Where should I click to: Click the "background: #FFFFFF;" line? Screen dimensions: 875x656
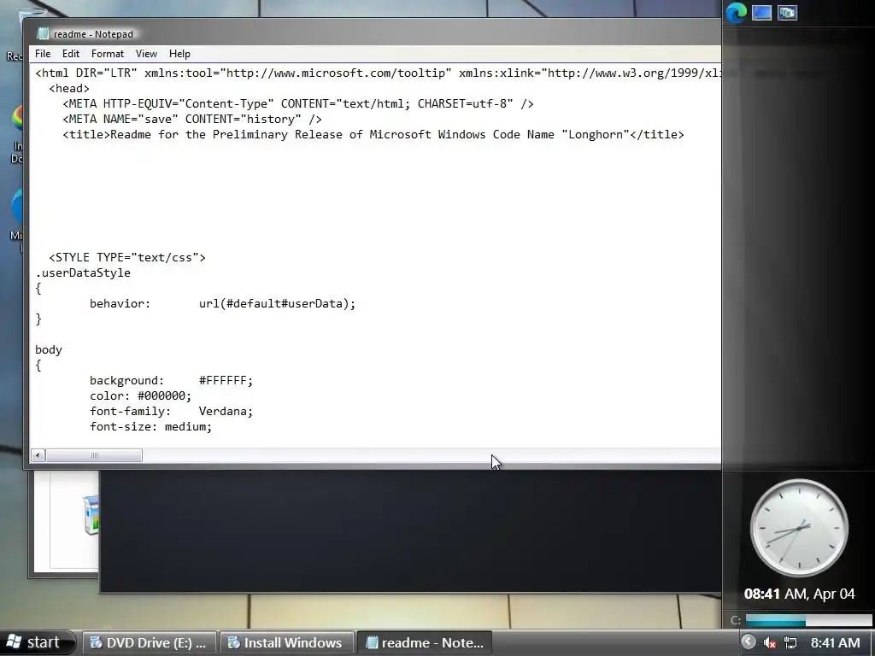tap(171, 380)
